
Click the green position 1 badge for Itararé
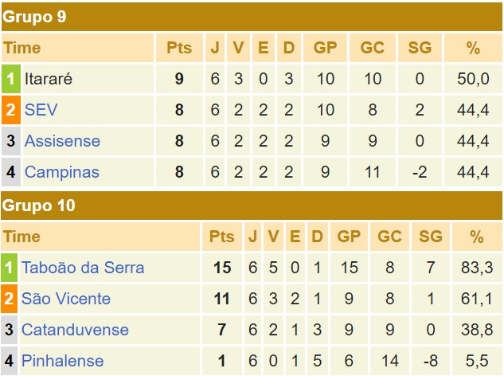[10, 79]
